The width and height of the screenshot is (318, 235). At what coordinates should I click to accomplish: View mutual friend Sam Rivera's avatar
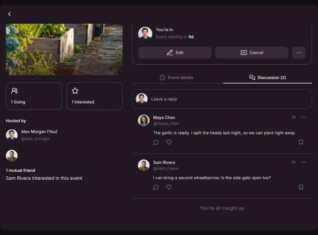pos(11,156)
